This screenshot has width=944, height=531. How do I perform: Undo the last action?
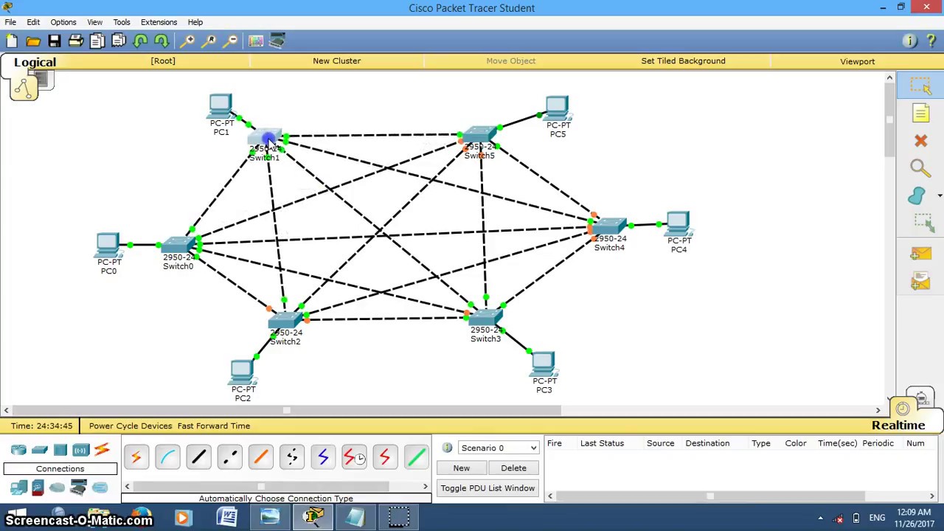(x=140, y=41)
